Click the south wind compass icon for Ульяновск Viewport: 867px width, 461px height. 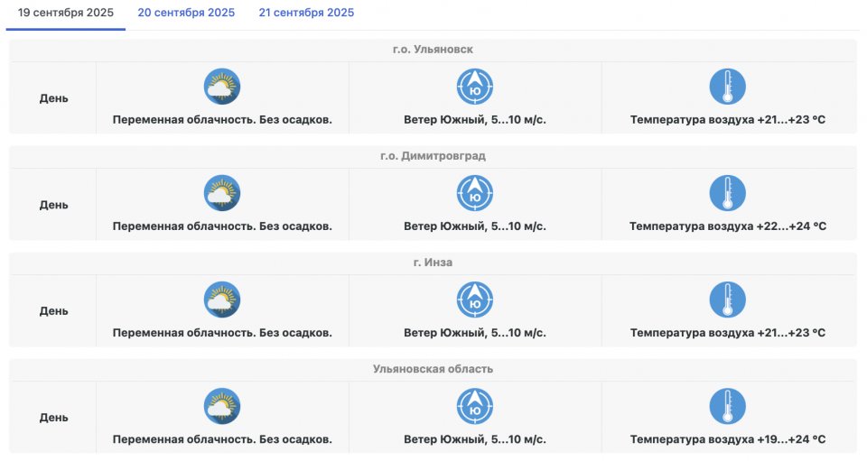[x=475, y=87]
